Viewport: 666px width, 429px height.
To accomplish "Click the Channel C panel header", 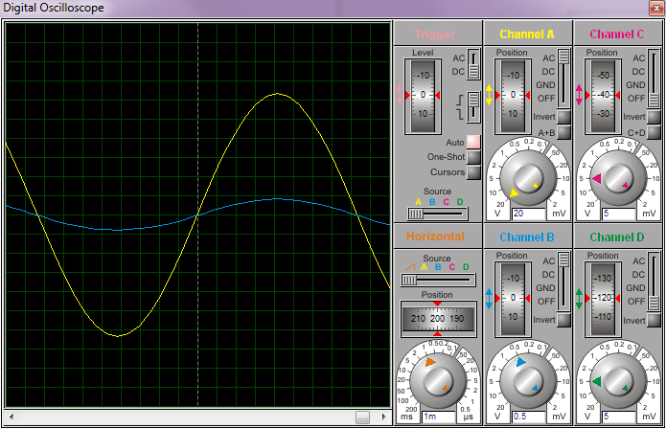I will point(618,34).
